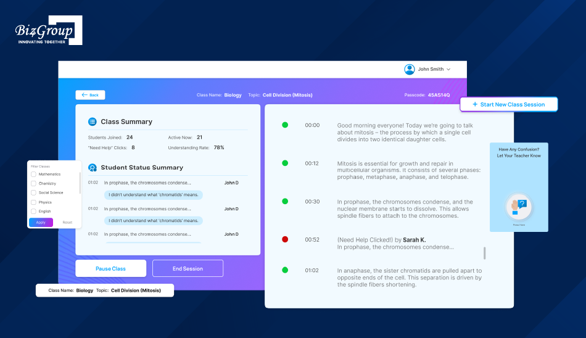Click the green dot at 00:00

coord(285,125)
